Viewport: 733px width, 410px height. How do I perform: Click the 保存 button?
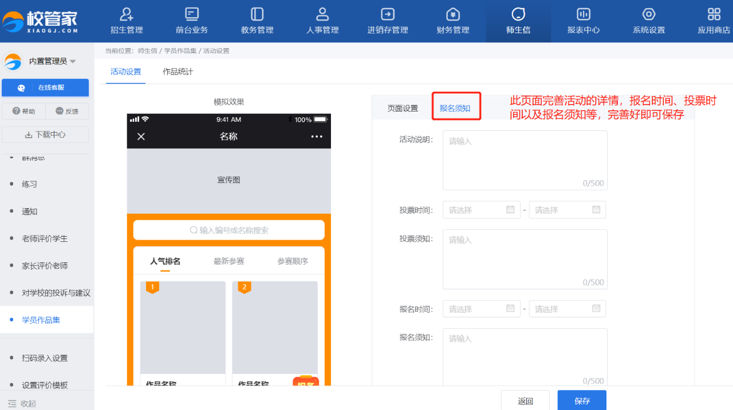point(582,400)
